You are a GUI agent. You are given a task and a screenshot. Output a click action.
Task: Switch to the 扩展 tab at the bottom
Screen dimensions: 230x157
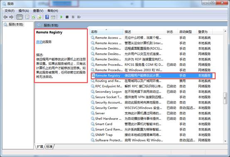[x=40, y=147]
